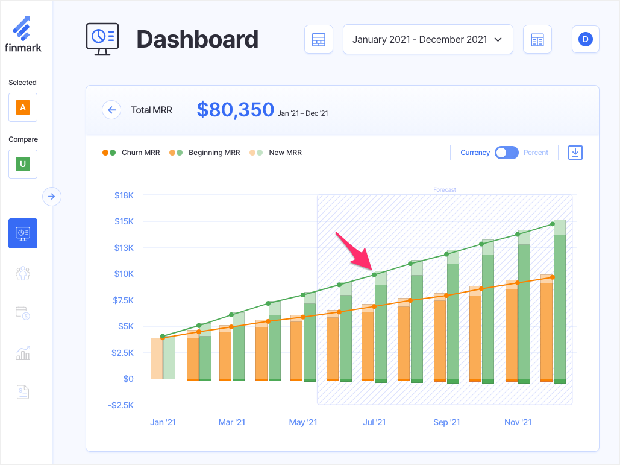The width and height of the screenshot is (620, 465).
Task: Select scenario U under Compare
Action: [x=23, y=164]
